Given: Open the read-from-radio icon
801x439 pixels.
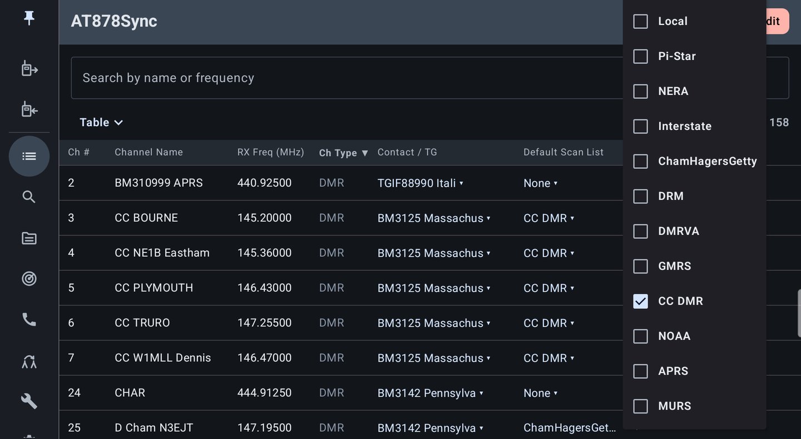Looking at the screenshot, I should pyautogui.click(x=29, y=109).
